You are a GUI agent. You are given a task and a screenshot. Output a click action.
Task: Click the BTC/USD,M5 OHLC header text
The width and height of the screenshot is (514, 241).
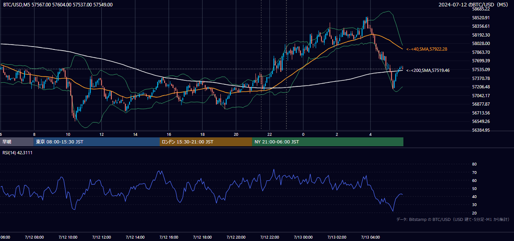(58, 5)
